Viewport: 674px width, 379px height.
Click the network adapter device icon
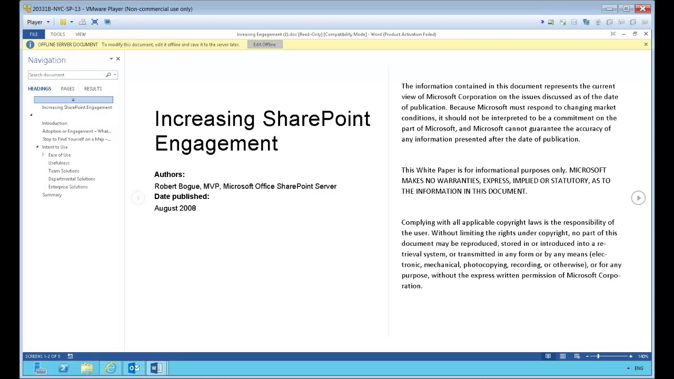(x=586, y=22)
